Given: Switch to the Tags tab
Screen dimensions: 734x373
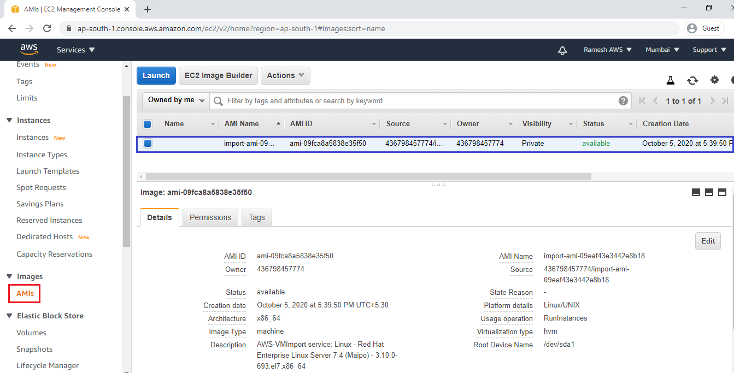Looking at the screenshot, I should click(257, 217).
